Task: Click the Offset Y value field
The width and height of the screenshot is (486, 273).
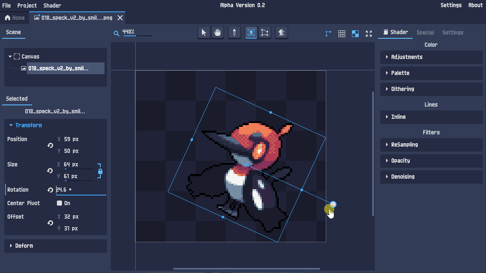Action: pyautogui.click(x=71, y=229)
